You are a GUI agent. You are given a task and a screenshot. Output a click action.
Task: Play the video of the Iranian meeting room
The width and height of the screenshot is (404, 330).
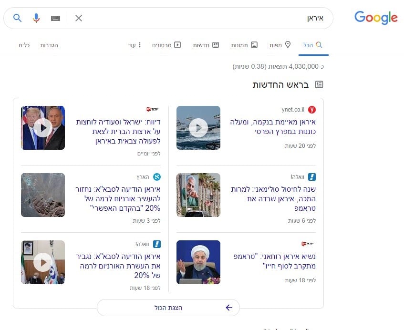pos(43,262)
